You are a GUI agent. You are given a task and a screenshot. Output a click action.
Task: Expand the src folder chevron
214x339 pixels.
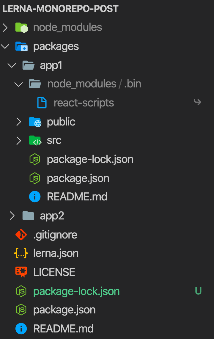(x=19, y=141)
